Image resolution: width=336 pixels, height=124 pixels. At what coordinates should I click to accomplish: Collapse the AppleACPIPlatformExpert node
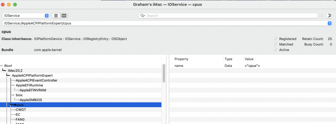10,76
